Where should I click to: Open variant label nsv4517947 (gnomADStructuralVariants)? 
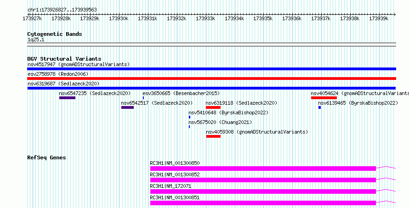tap(79, 64)
